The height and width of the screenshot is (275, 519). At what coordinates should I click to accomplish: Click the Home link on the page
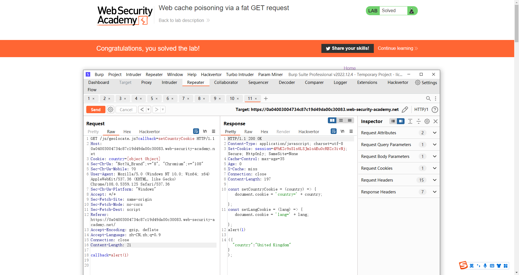[350, 68]
